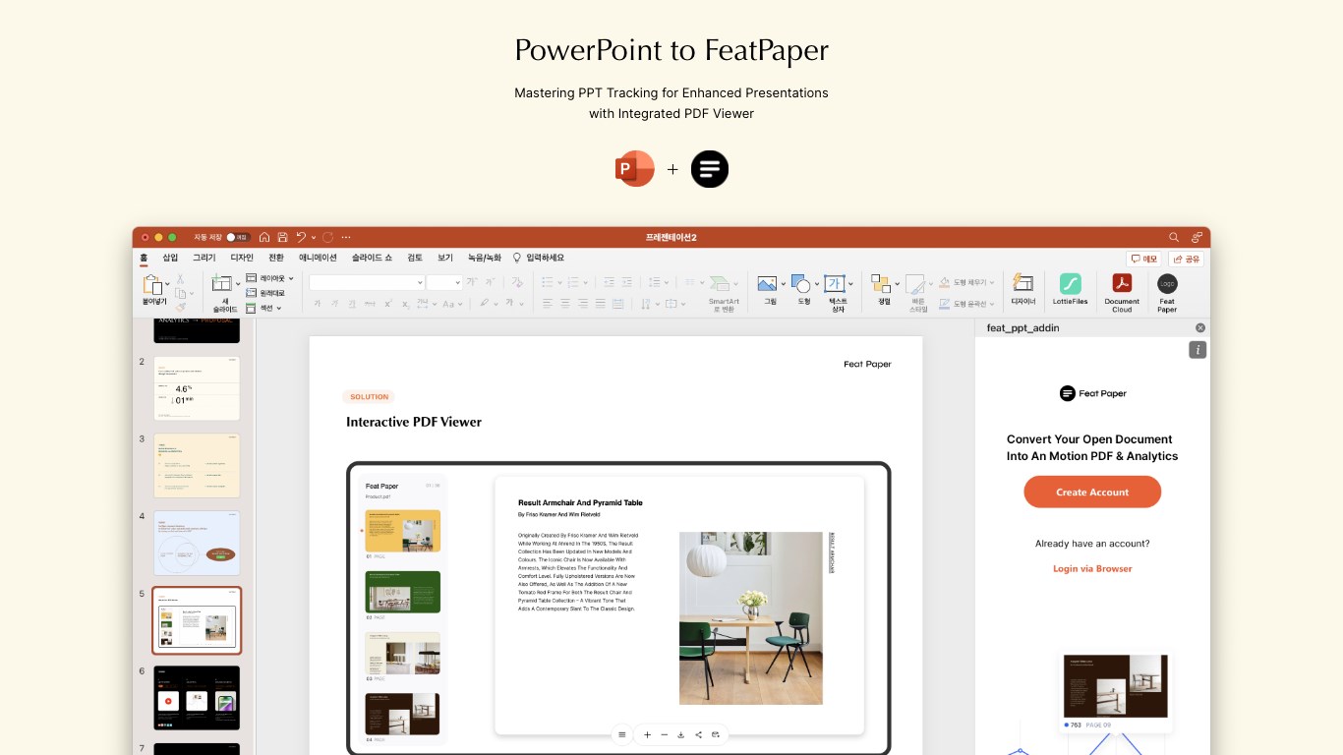Click the subscript x₂ icon
The image size is (1343, 755).
[x=405, y=304]
